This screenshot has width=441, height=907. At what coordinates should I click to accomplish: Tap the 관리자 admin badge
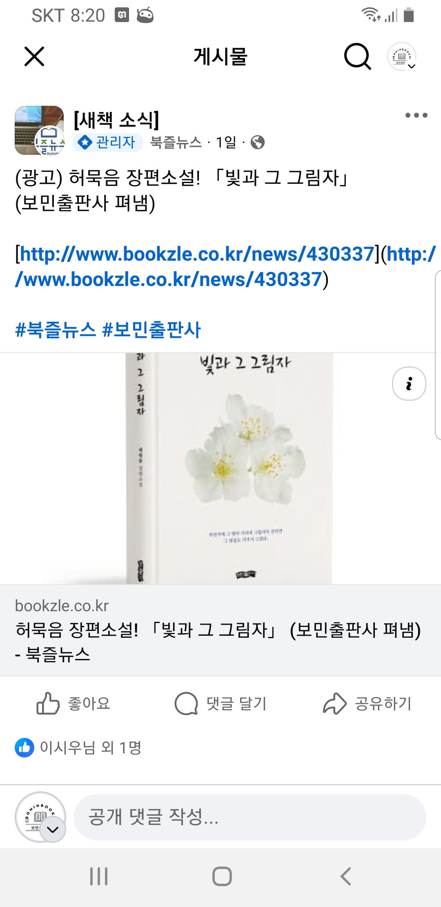108,142
